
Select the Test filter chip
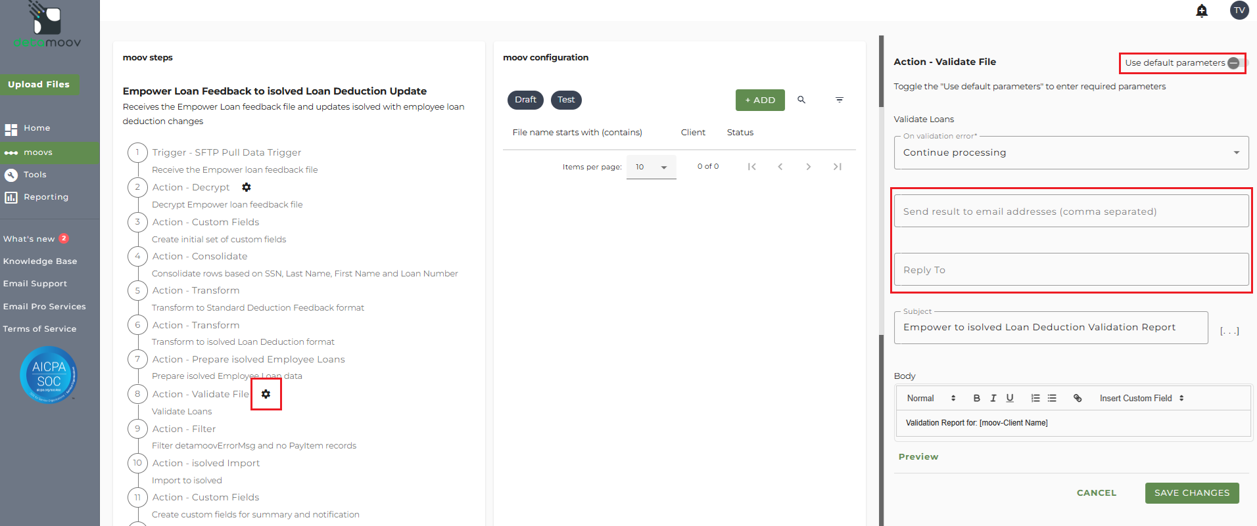tap(566, 100)
